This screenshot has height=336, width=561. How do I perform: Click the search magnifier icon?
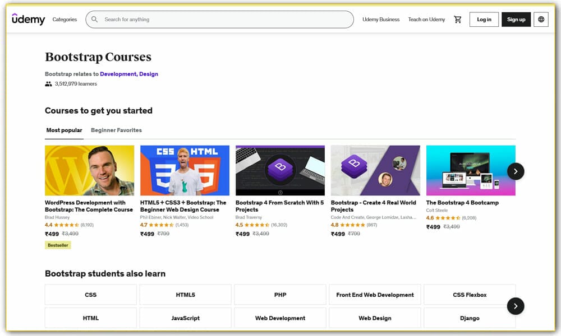pyautogui.click(x=94, y=19)
